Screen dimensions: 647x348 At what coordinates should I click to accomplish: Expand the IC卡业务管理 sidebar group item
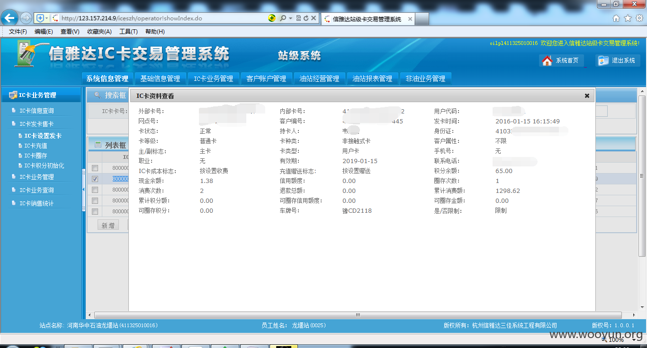36,177
